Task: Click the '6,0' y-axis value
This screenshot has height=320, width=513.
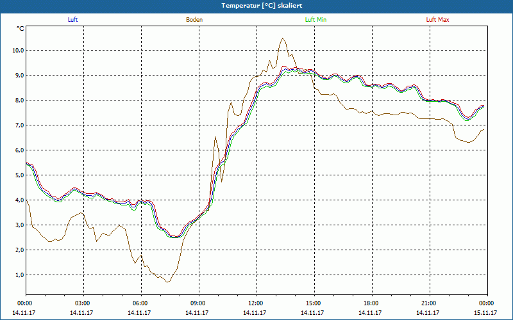Action: click(20, 150)
